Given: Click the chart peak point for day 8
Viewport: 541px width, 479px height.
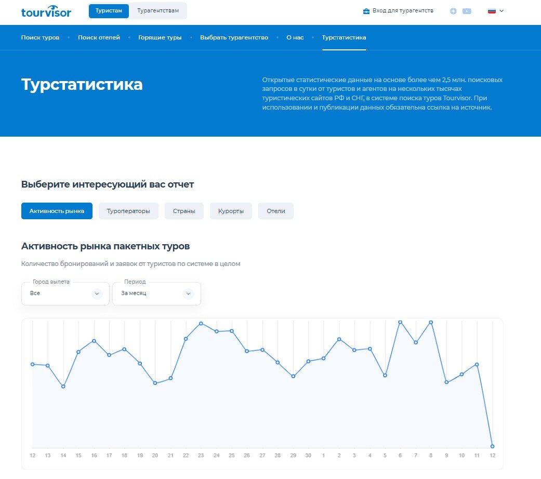Looking at the screenshot, I should (431, 323).
